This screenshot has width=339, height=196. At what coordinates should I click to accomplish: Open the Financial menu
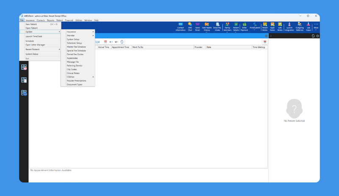(x=69, y=20)
